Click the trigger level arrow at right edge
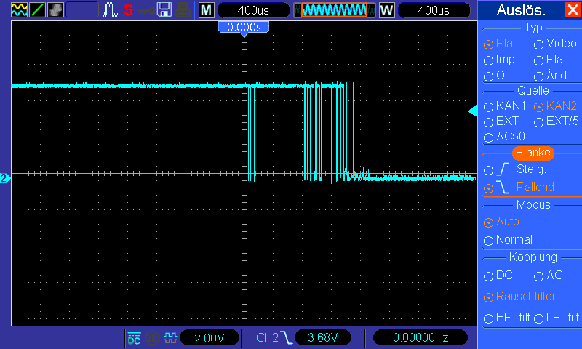Viewport: 582px width, 349px height. [x=471, y=111]
